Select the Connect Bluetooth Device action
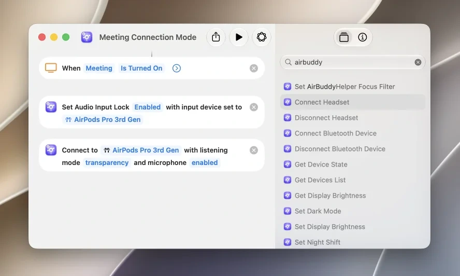 (353, 133)
